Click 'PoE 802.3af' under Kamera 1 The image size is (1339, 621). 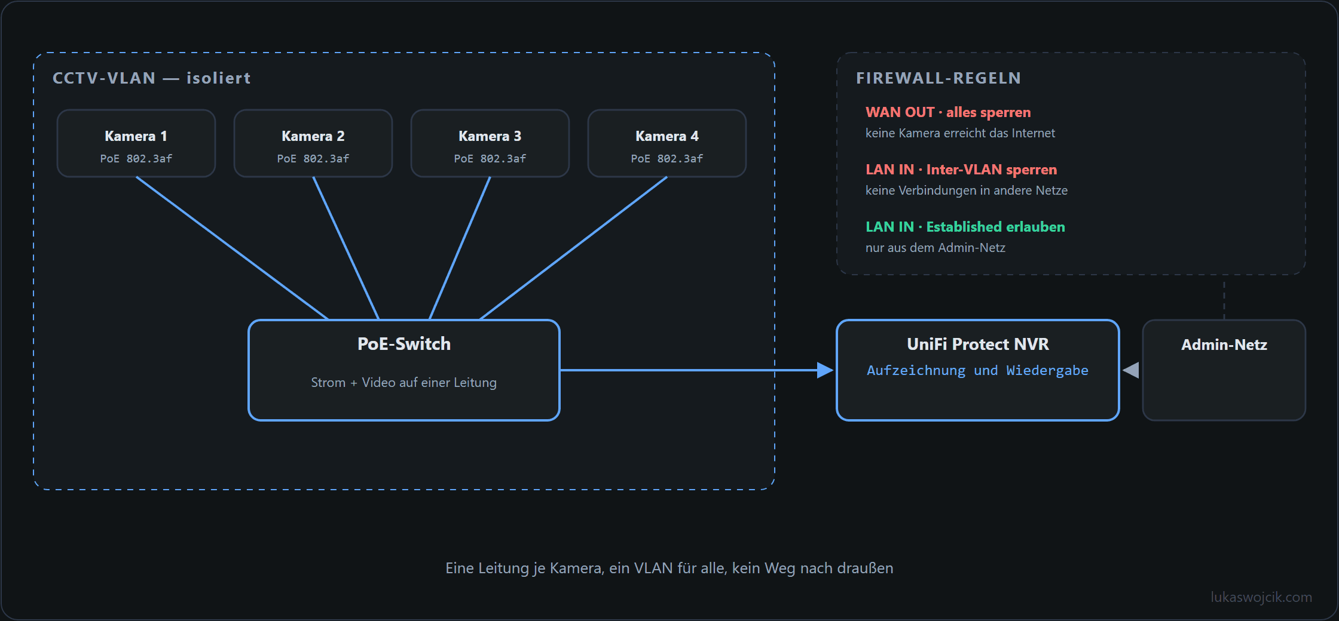(136, 159)
